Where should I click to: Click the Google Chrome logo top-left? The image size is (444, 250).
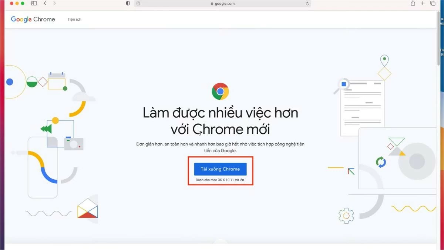click(33, 19)
